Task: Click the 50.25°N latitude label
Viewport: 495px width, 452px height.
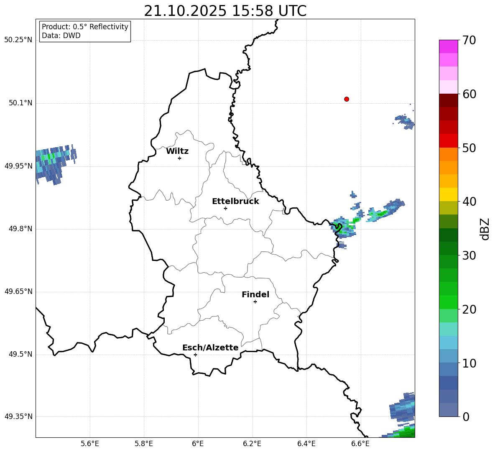Action: 18,40
